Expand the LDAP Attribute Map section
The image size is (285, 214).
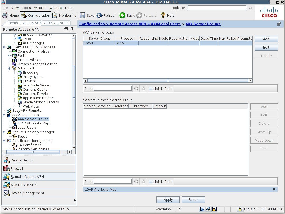274,189
